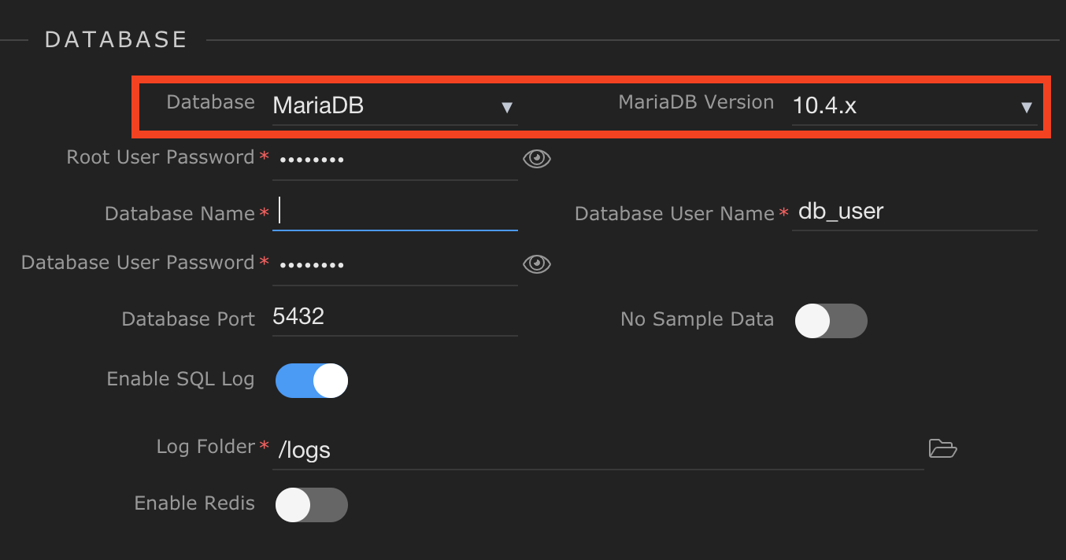Click the "Database Port" label text
Screen dimensions: 1066x560
188,319
